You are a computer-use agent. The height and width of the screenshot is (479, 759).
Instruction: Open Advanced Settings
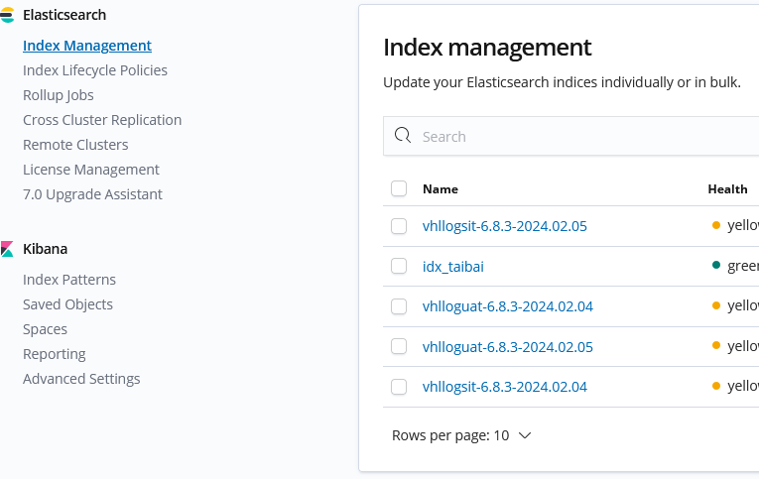[x=81, y=379]
